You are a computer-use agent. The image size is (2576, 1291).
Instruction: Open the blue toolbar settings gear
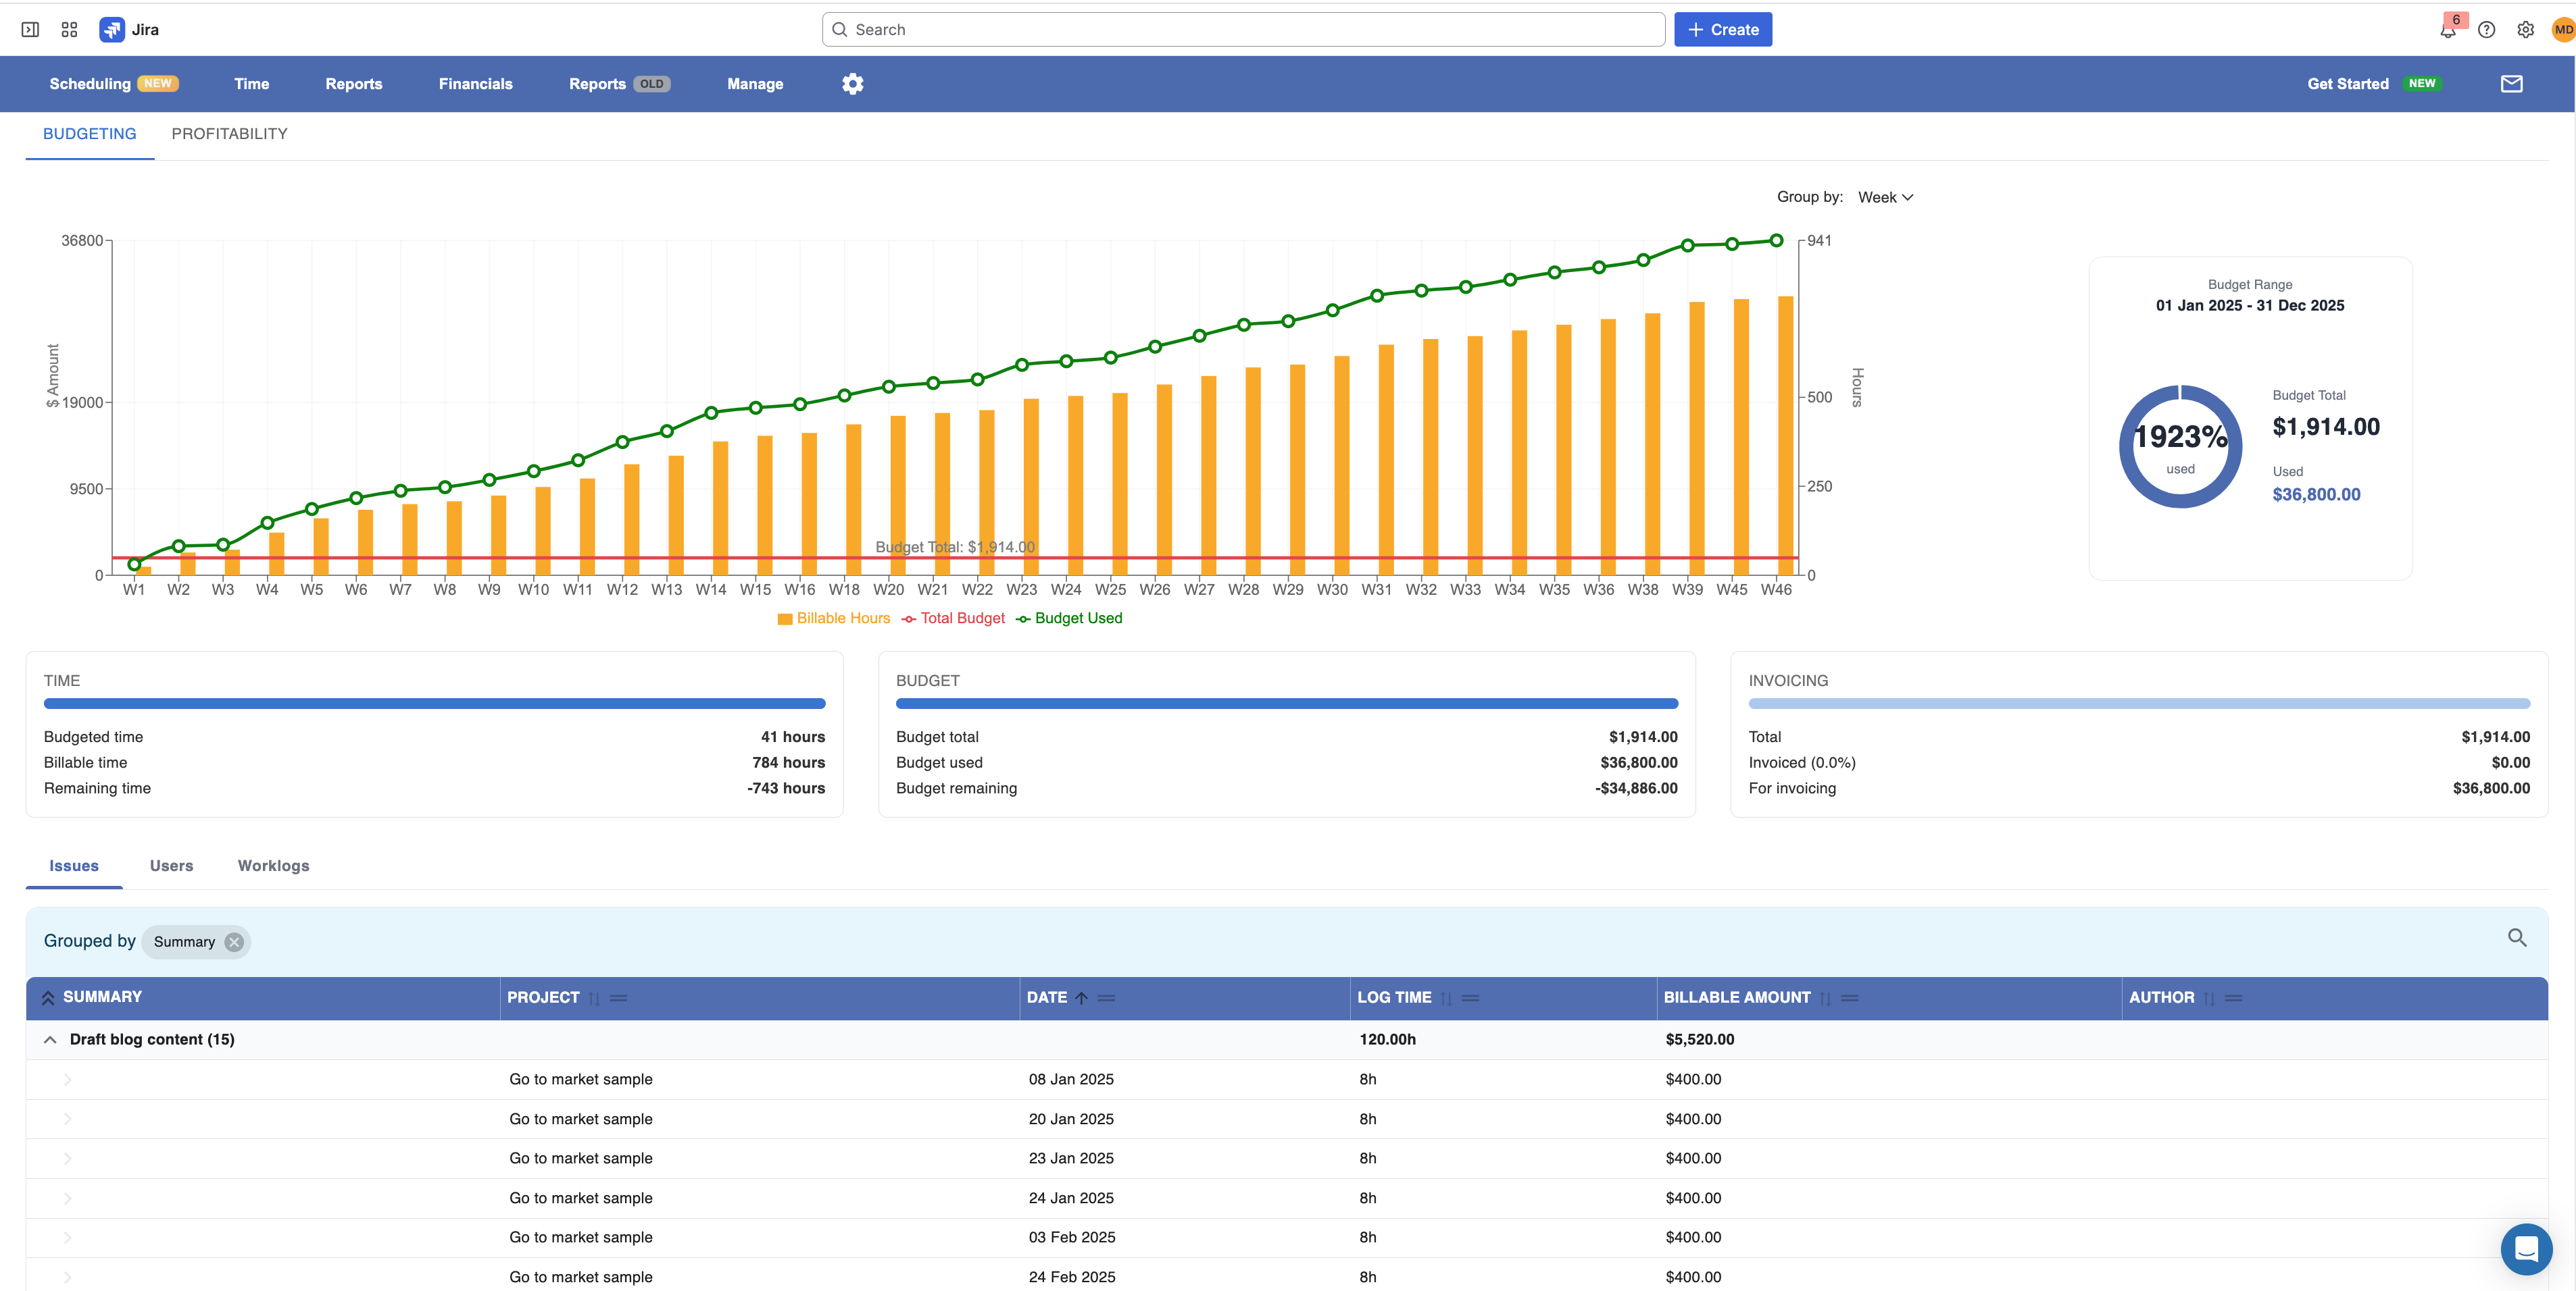coord(852,84)
